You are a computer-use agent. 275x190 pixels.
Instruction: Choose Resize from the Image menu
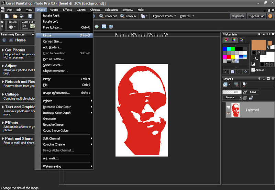coord(49,35)
